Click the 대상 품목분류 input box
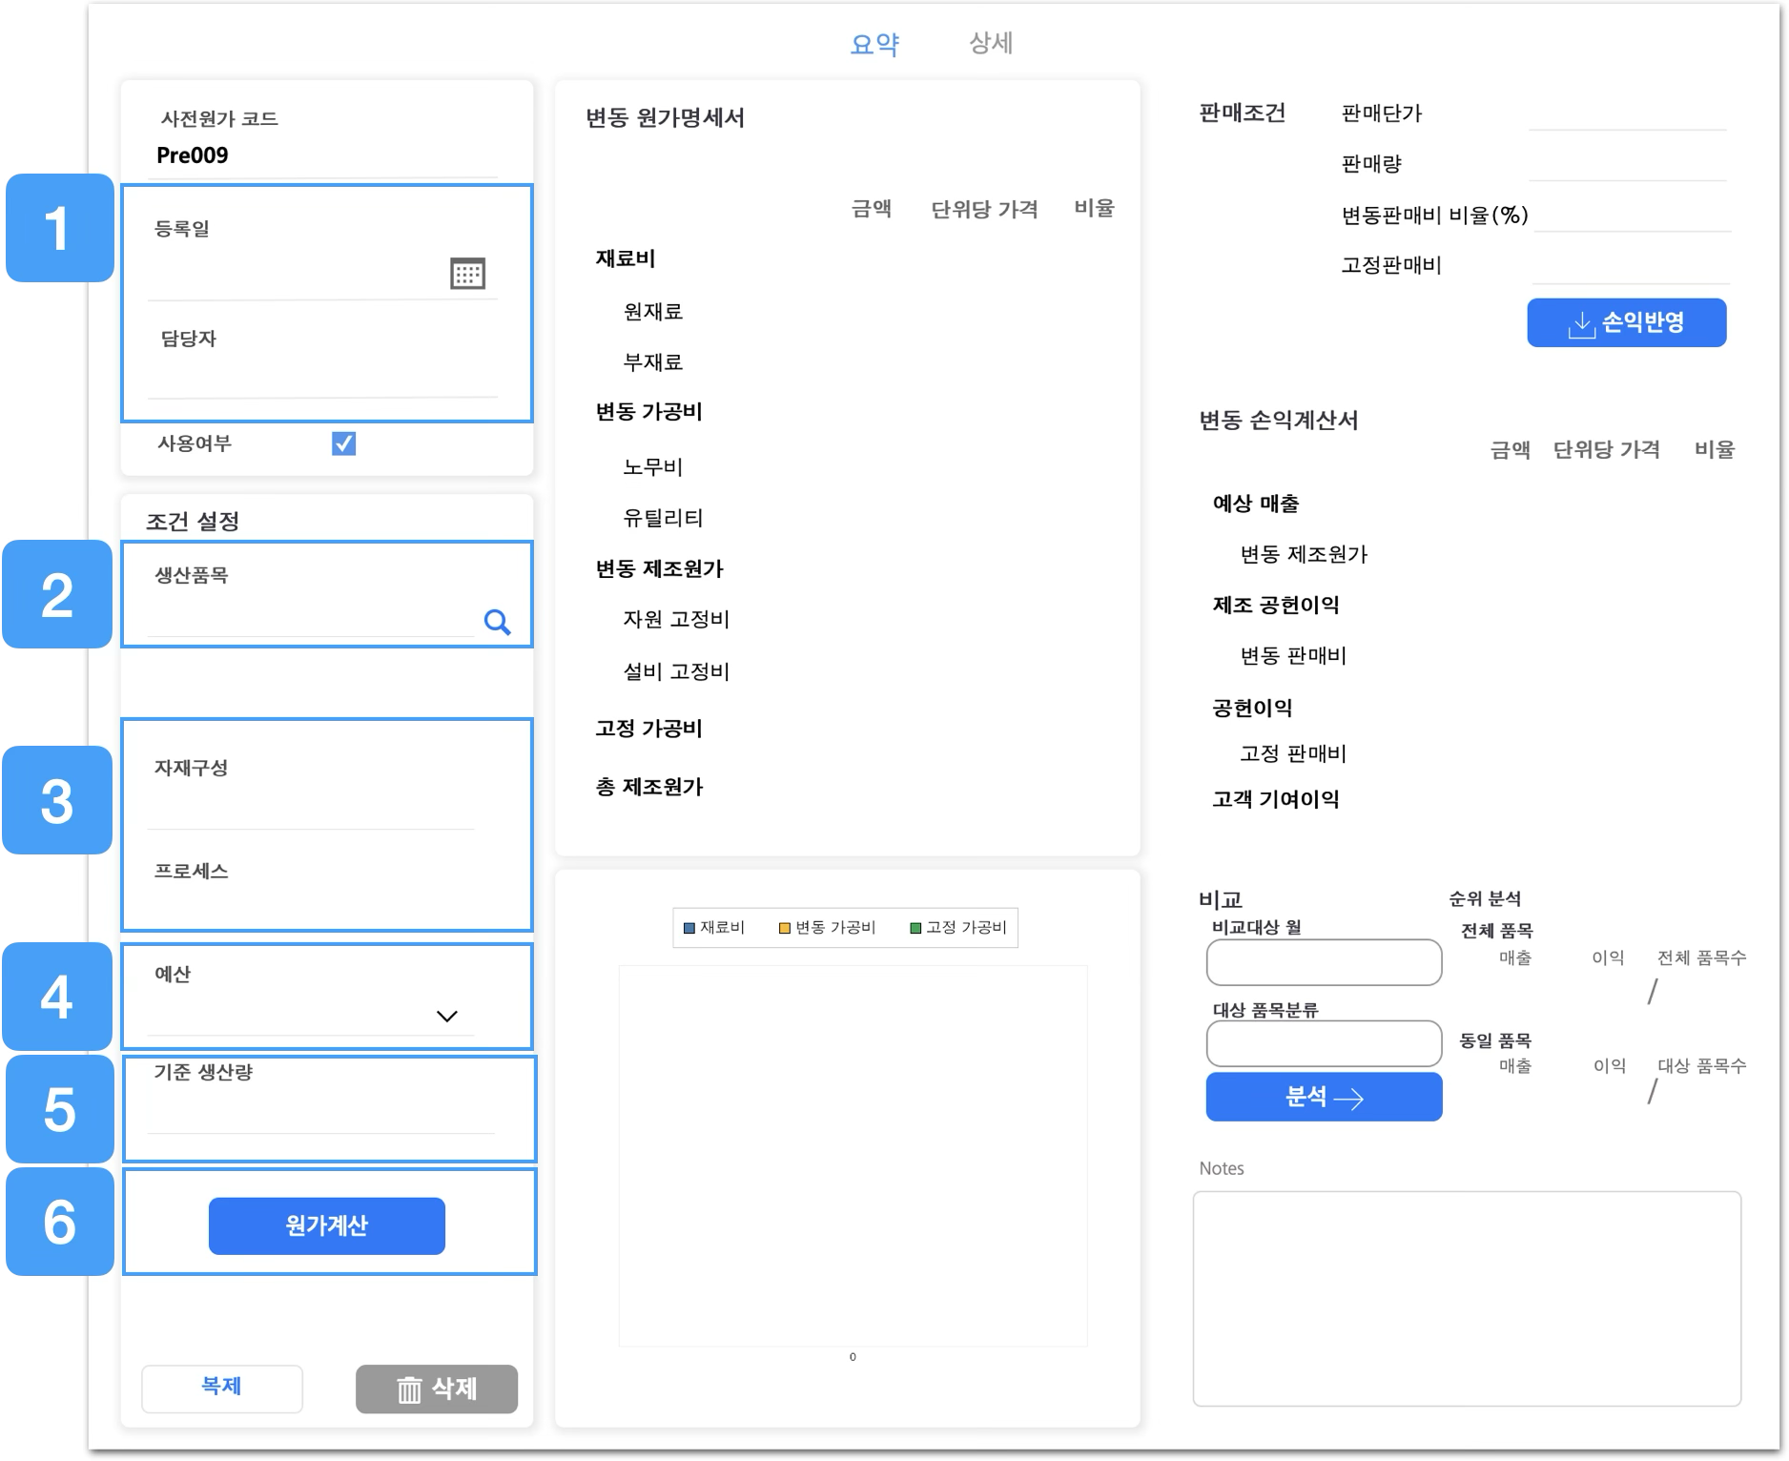 point(1324,1043)
